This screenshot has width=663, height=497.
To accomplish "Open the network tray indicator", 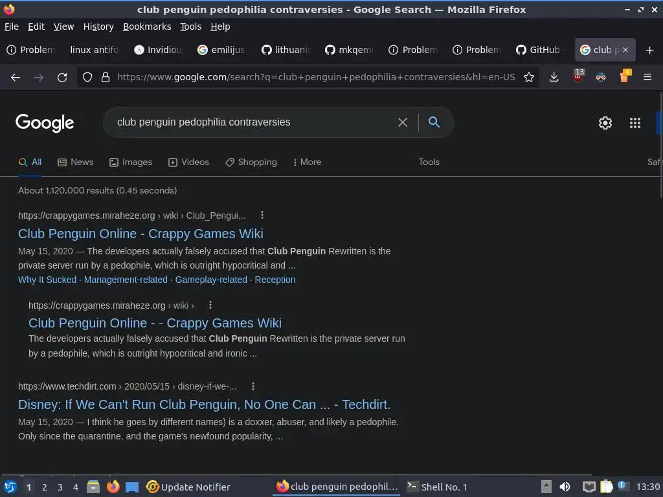I will [x=589, y=487].
